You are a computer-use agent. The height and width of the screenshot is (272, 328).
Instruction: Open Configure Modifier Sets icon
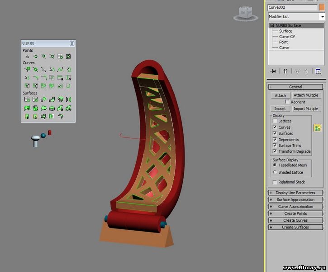coord(318,71)
